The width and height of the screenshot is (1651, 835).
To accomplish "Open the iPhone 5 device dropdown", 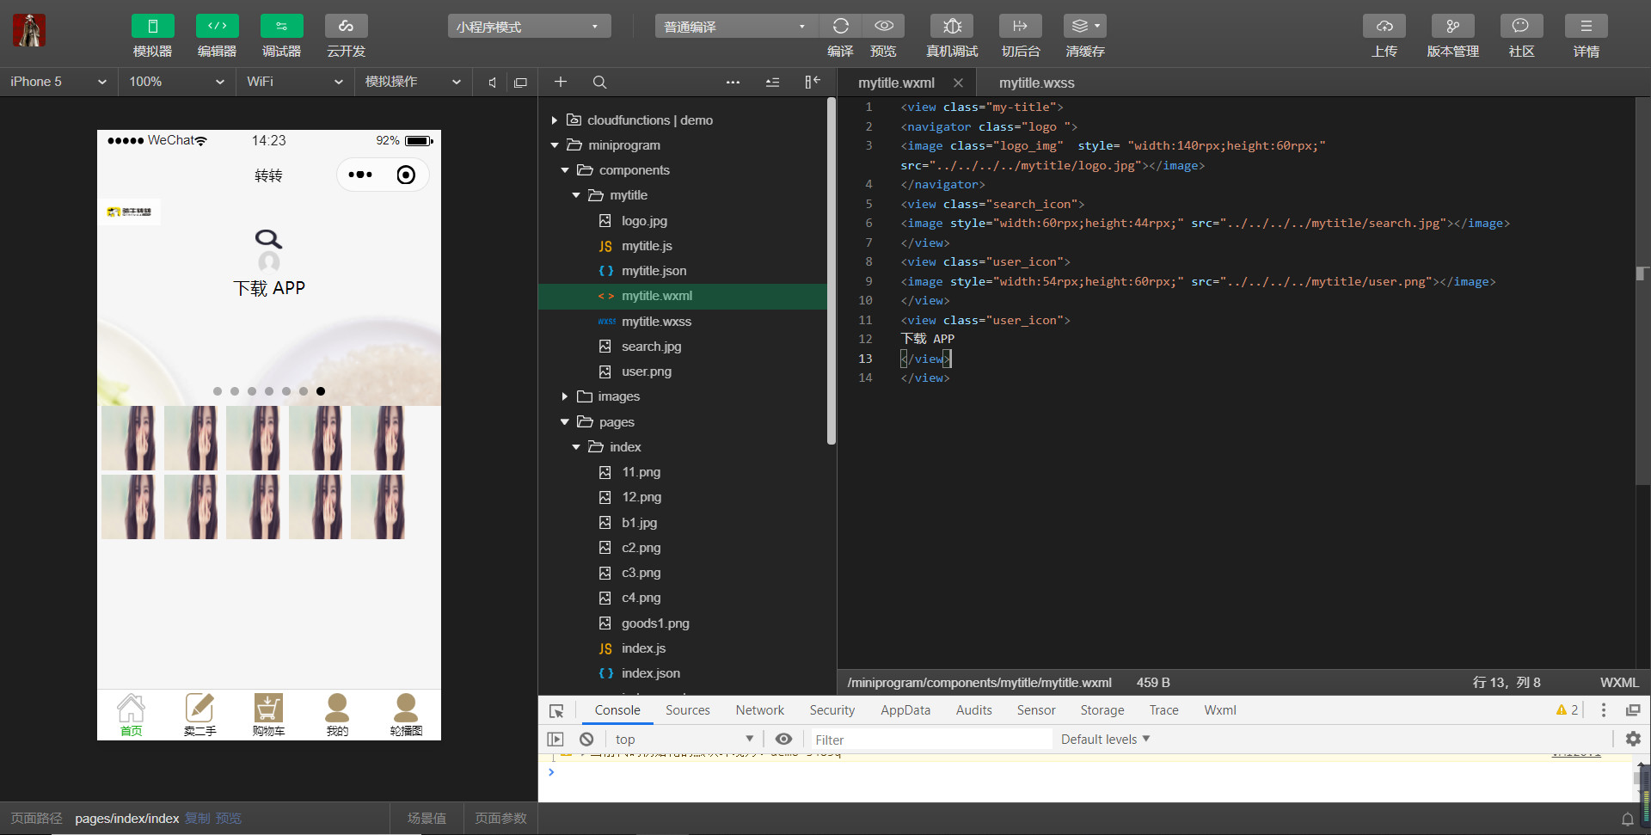I will coord(58,82).
